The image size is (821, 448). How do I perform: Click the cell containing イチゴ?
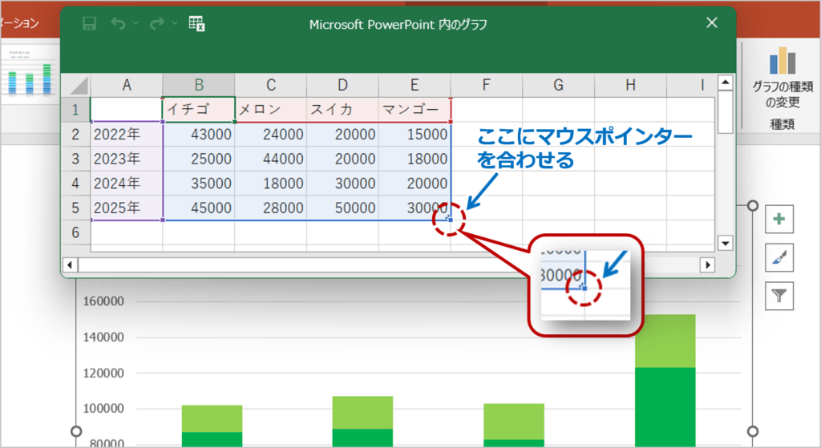coord(199,109)
